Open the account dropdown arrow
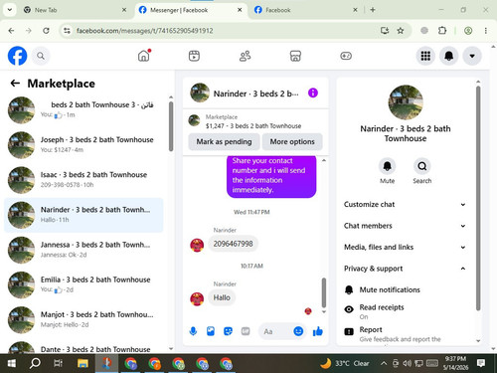The width and height of the screenshot is (497, 373). [x=472, y=56]
